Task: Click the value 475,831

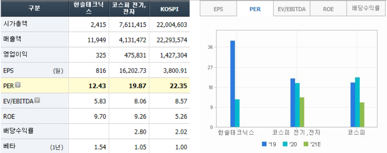Action: tap(135, 55)
